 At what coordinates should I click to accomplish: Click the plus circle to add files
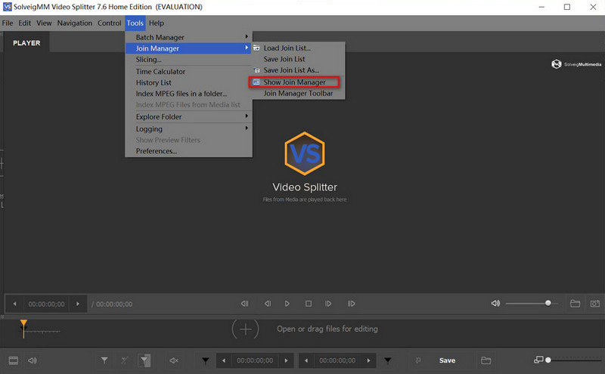tap(245, 329)
